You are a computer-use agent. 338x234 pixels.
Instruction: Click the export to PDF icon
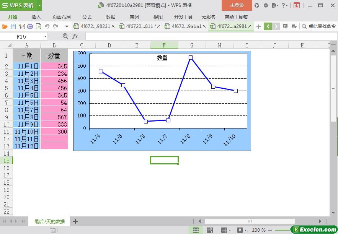point(22,26)
